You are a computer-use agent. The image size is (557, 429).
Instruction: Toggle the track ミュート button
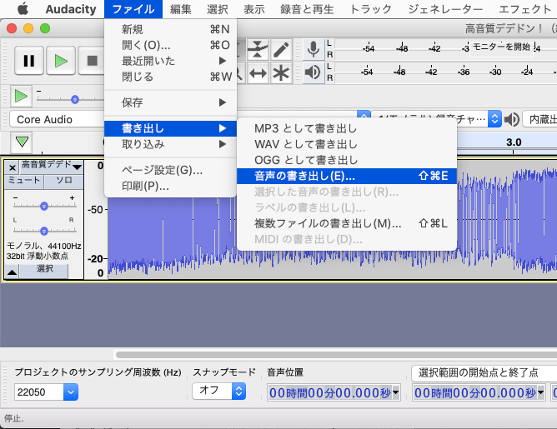24,181
